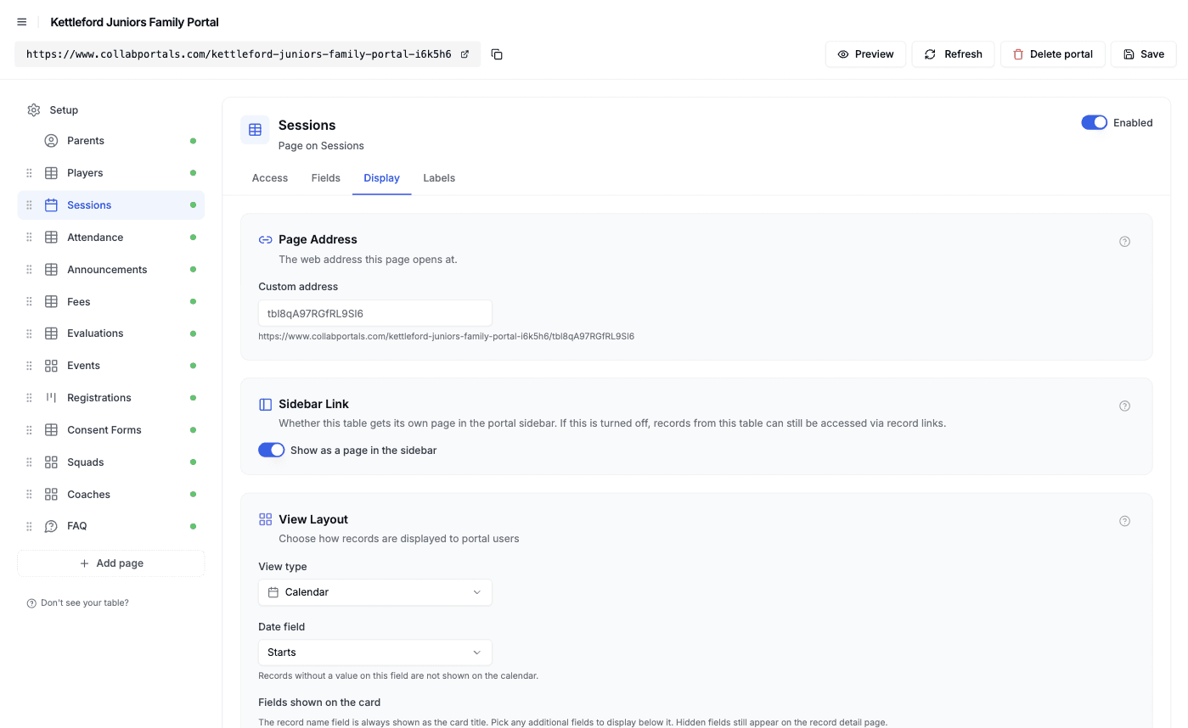Click the Sessions calendar icon in sidebar
Viewport: 1188px width, 728px height.
coord(51,205)
